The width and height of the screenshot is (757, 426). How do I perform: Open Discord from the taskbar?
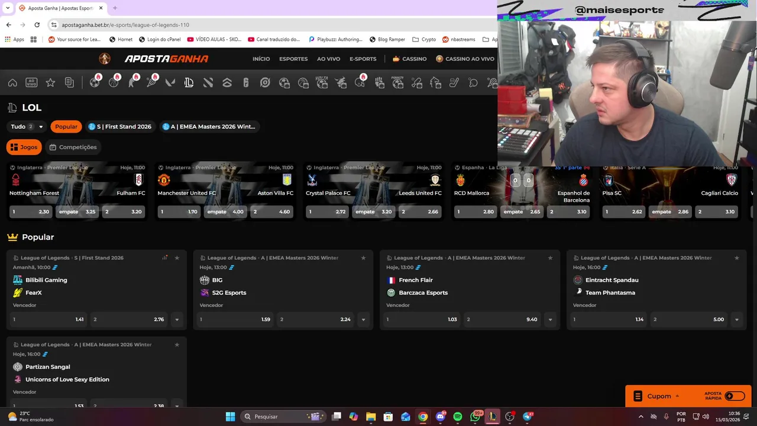tap(441, 417)
